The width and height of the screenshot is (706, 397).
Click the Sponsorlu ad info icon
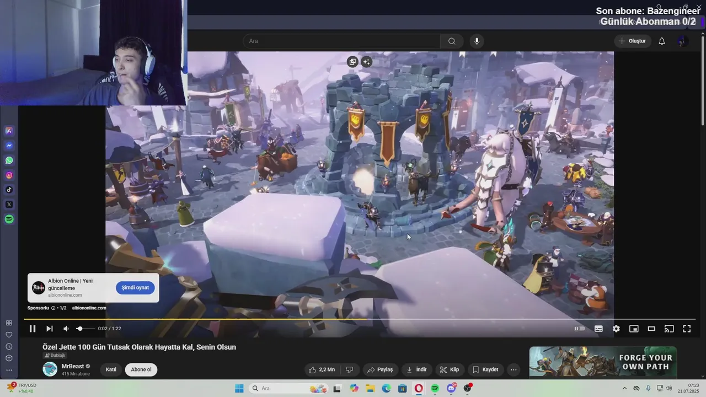(x=54, y=308)
